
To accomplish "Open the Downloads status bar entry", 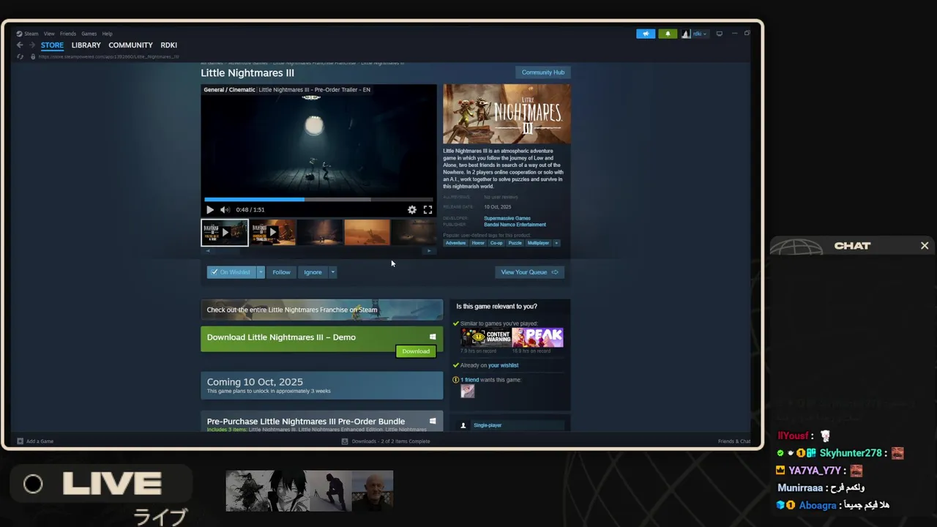I will click(x=386, y=441).
